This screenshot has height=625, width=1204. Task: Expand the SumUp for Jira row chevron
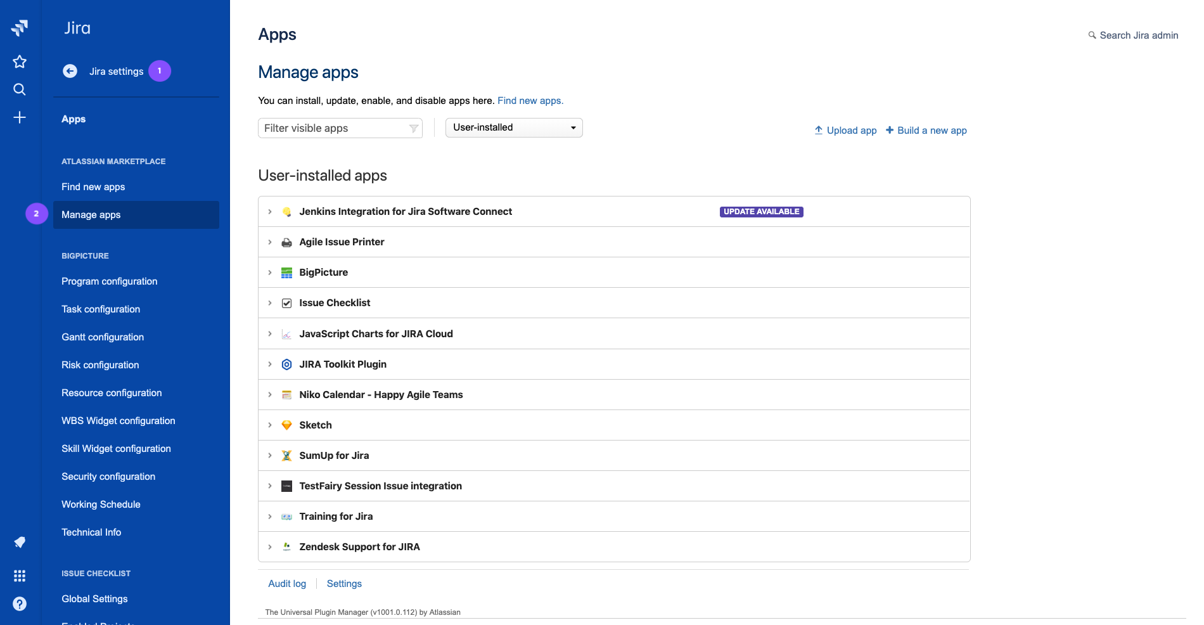pos(270,456)
